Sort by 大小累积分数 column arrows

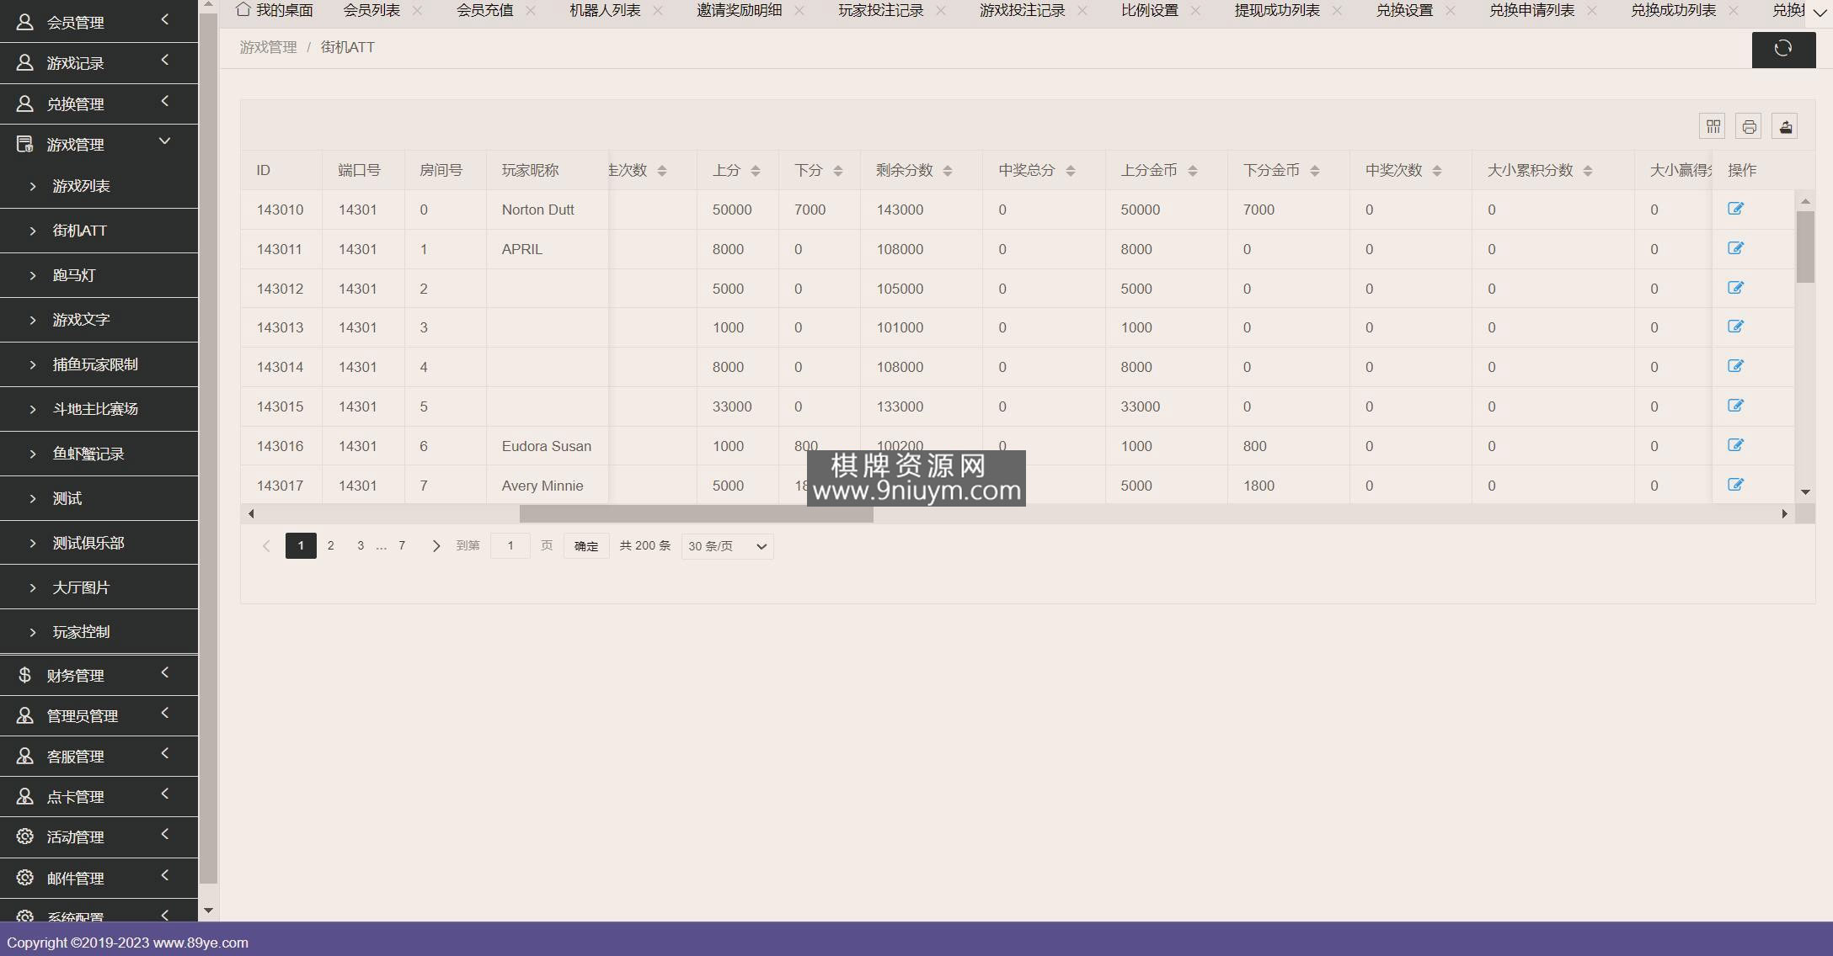point(1588,171)
